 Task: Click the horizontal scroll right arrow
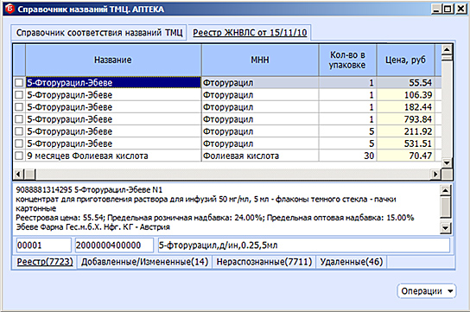tap(435, 174)
